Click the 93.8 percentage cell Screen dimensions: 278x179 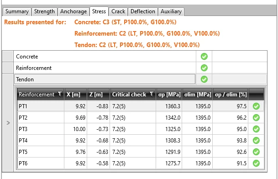click(231, 141)
